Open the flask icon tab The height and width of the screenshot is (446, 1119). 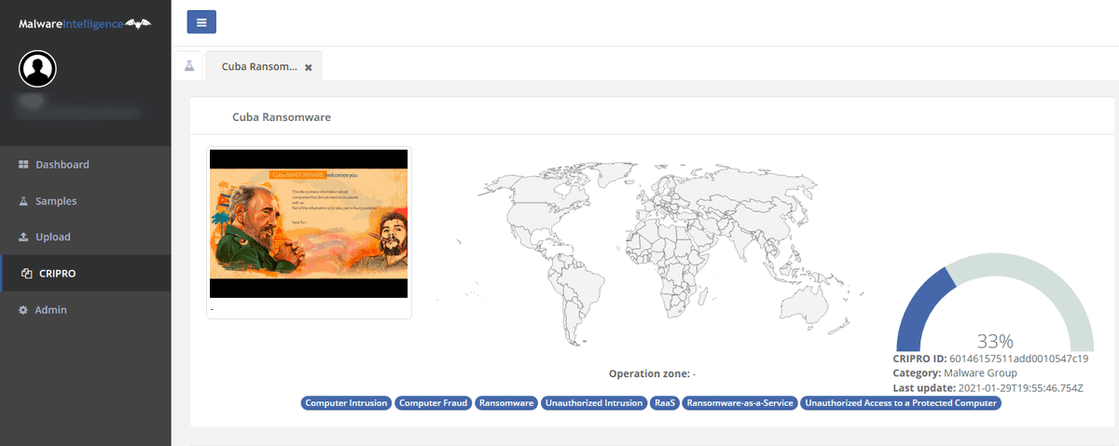189,67
